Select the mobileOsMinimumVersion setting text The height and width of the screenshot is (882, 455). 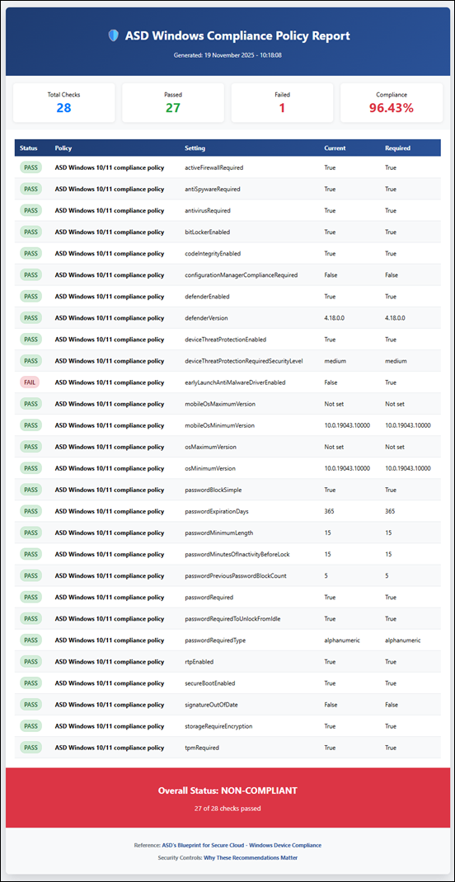[x=220, y=425]
